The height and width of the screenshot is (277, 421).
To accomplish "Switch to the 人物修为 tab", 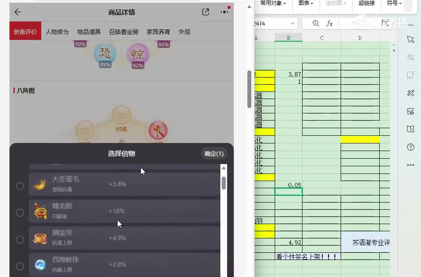I will pos(57,32).
